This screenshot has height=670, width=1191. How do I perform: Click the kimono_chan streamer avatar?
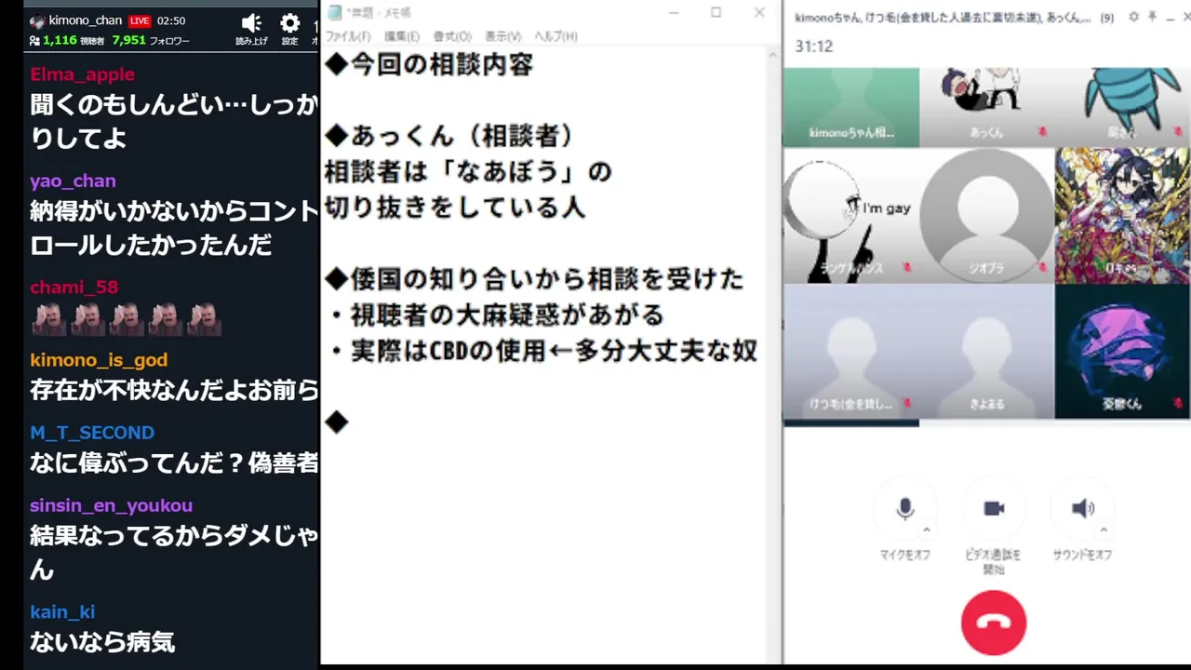(37, 20)
